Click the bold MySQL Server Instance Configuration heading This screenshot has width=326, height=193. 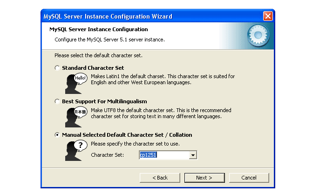pos(98,29)
